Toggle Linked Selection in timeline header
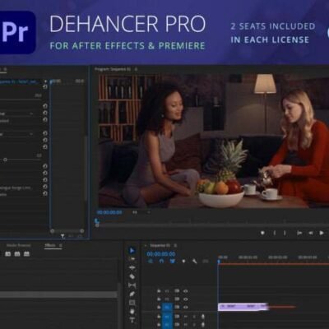This screenshot has height=329, width=329. point(172,262)
